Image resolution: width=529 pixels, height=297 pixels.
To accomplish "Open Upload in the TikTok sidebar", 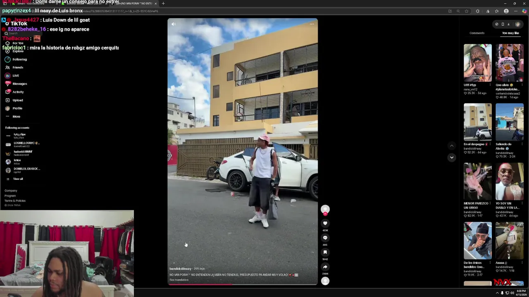I will pos(14,100).
